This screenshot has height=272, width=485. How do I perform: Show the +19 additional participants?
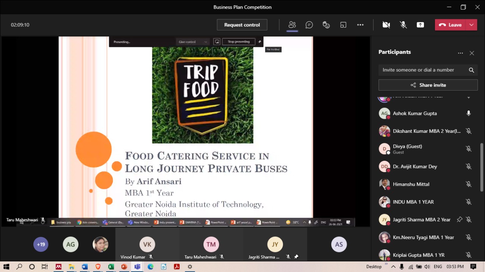pos(41,244)
